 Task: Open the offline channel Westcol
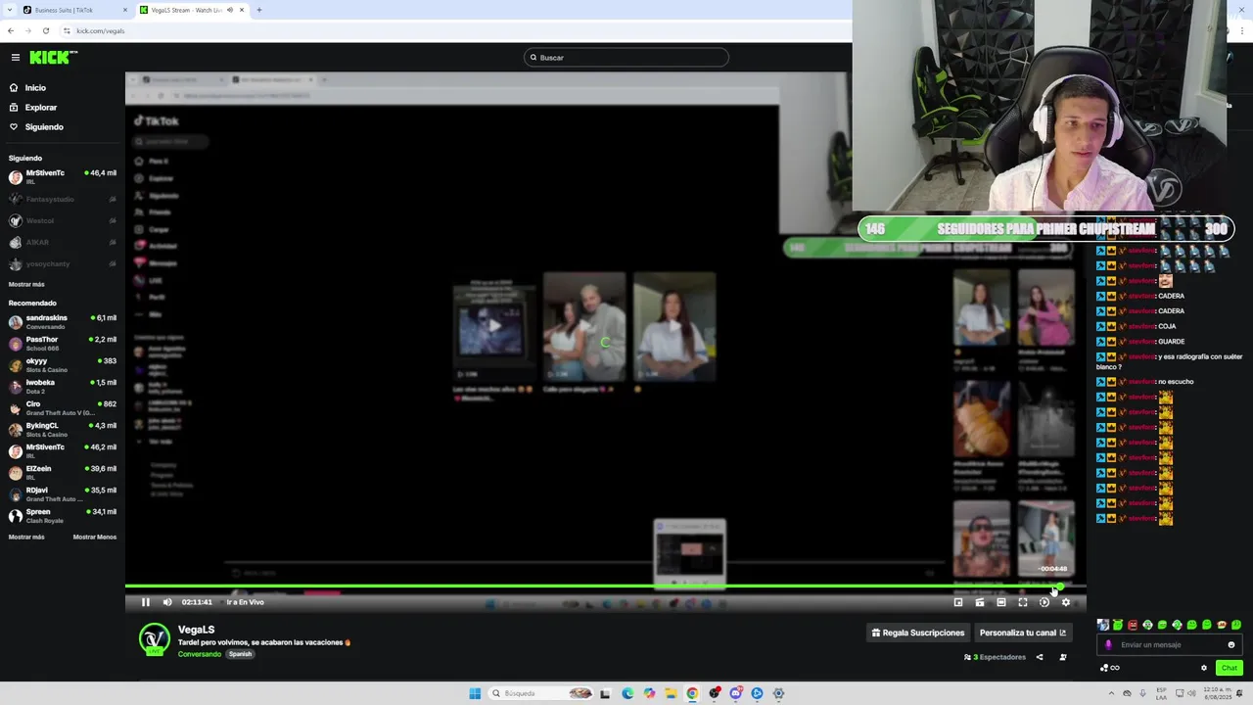coord(63,220)
